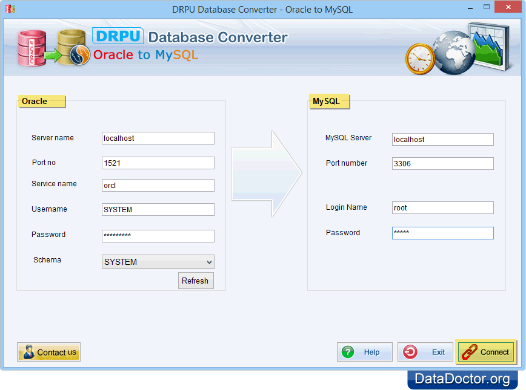The height and width of the screenshot is (390, 526).
Task: Click the 'Username' label
Action: (49, 209)
